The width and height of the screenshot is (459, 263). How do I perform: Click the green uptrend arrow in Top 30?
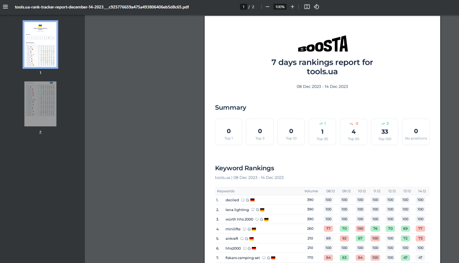coord(321,124)
